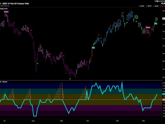The image size is (165, 124).
Task: Click the (Daily) 43.85 legend label
Action: (x=4, y=9)
